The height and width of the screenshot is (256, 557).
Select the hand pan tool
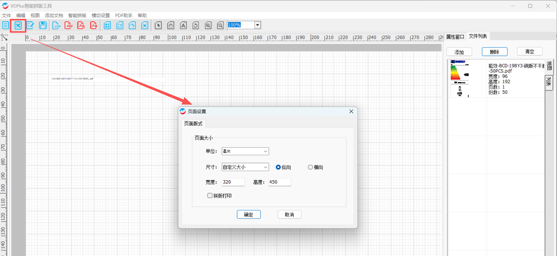coord(171,25)
